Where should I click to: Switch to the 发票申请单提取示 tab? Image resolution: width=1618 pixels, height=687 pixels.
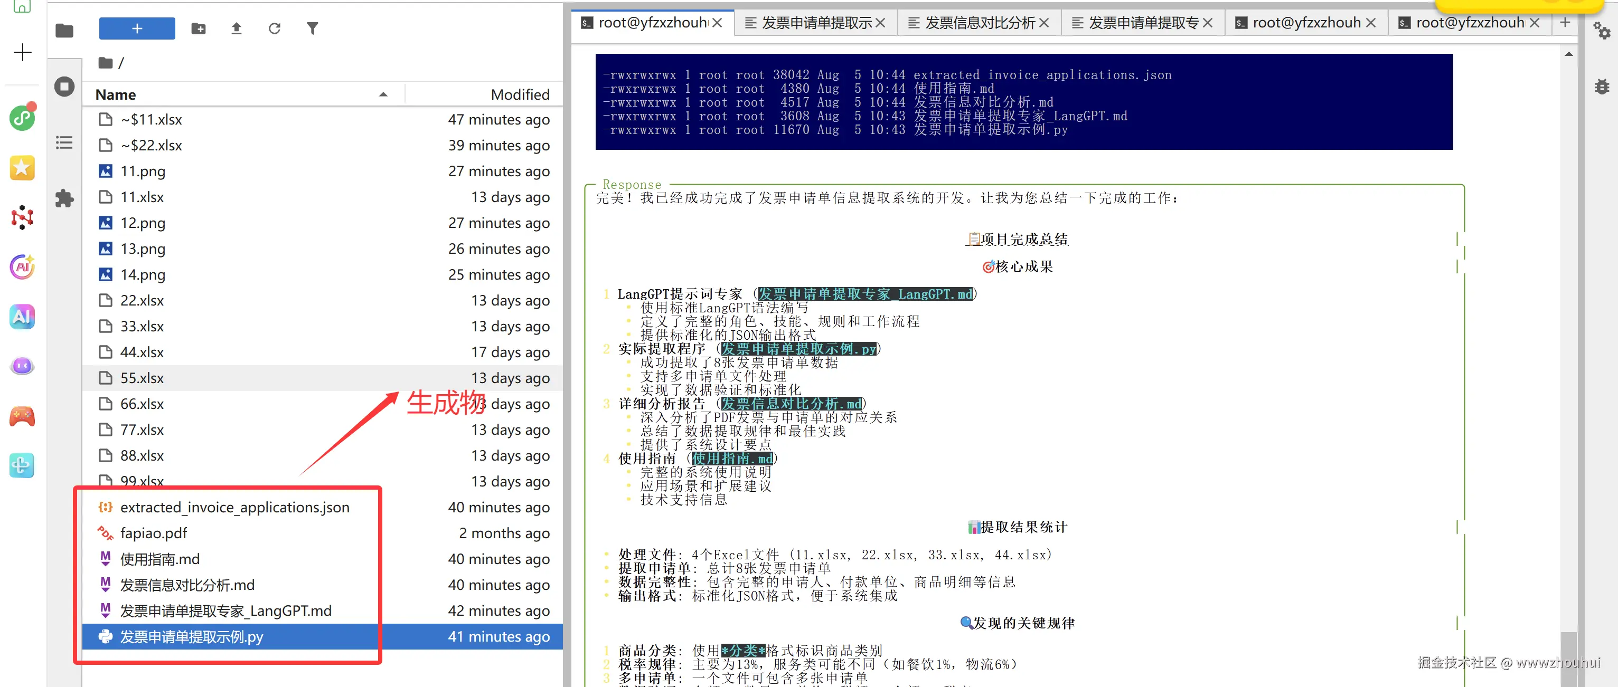(816, 23)
